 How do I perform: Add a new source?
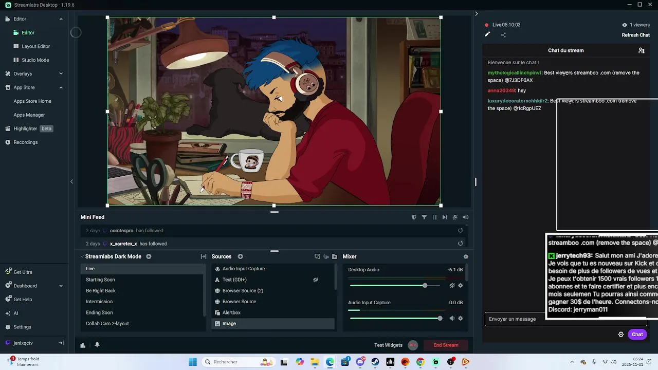point(240,256)
